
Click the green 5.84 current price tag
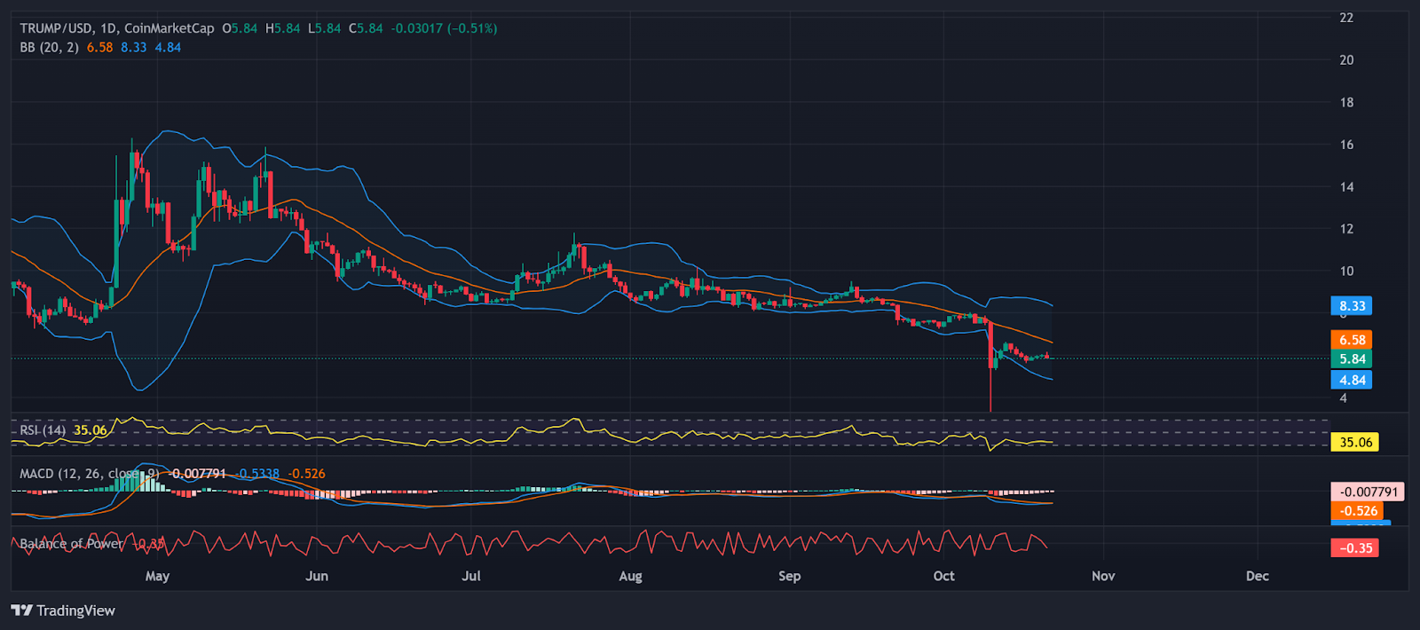[1352, 359]
